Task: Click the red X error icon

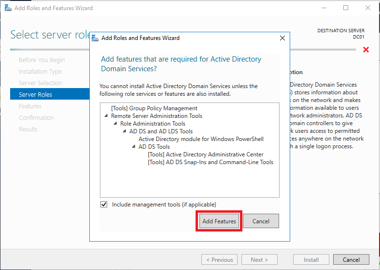Action: 366,50
